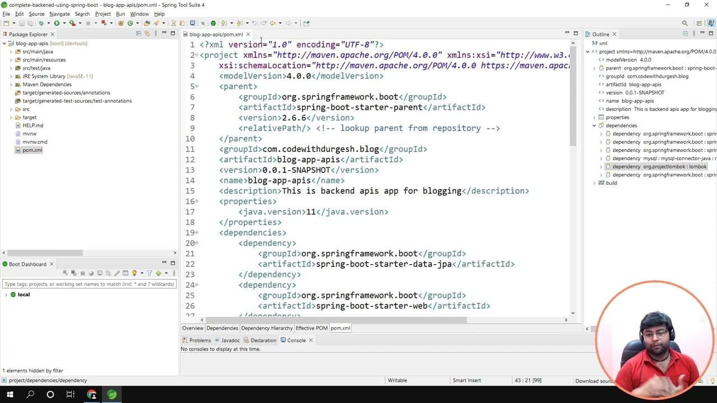
Task: Open the Navigate menu
Action: click(x=59, y=13)
